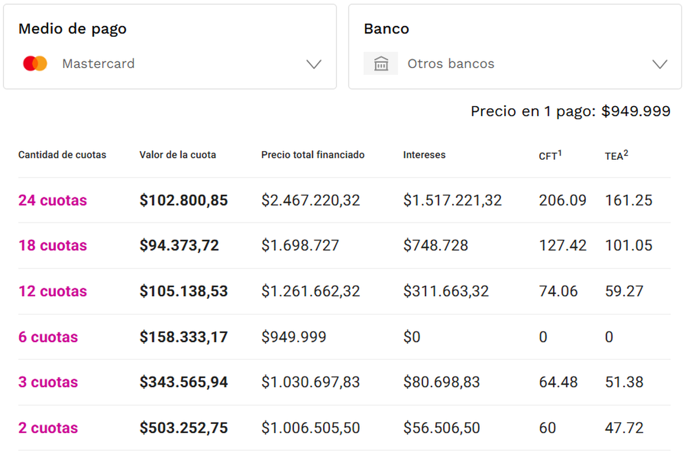Click the Intereses column header

pyautogui.click(x=424, y=155)
